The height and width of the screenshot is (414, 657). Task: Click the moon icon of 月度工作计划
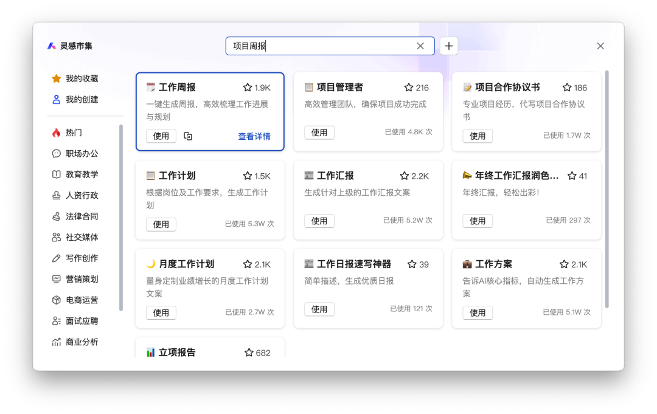(x=150, y=264)
